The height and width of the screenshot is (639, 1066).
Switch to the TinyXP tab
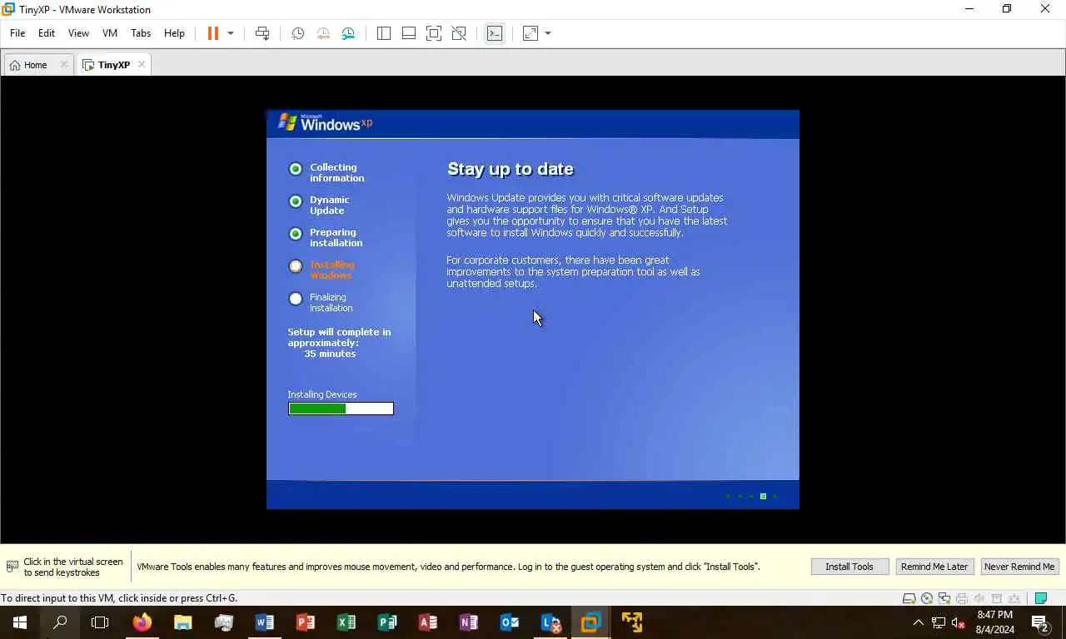tap(113, 65)
